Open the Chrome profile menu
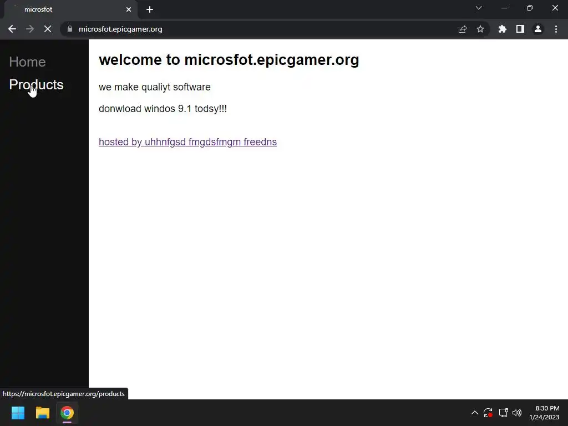This screenshot has width=568, height=426. tap(538, 29)
